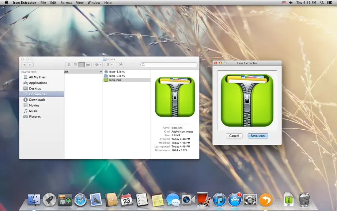The height and width of the screenshot is (211, 337).
Task: Launch Safari from the Dock
Action: tap(80, 200)
